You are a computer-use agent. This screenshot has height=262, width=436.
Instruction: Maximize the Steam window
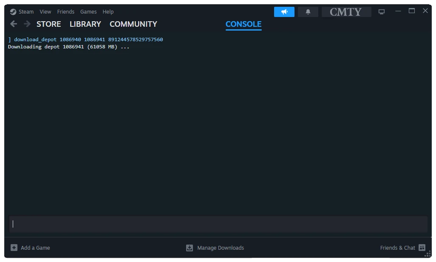[411, 11]
